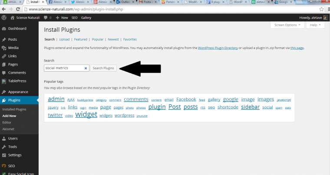Click the Comments sidebar bubble icon

(4, 73)
